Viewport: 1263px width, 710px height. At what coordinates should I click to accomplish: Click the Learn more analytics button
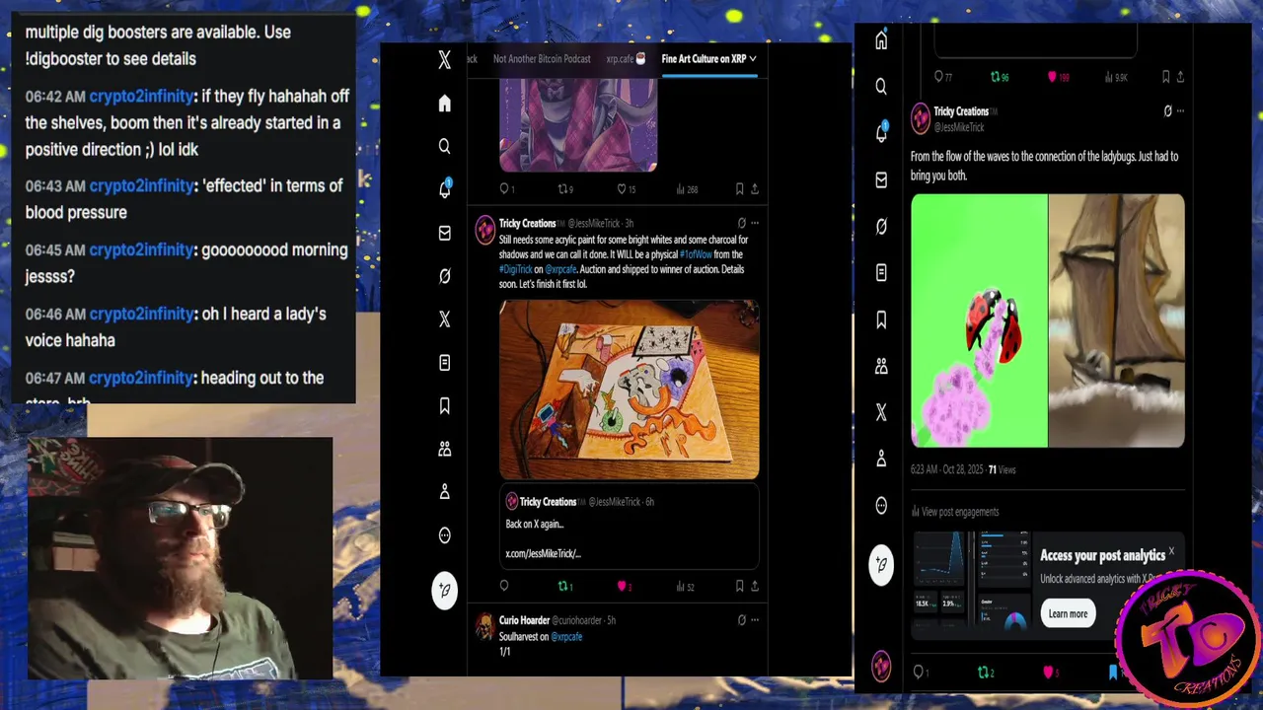1068,613
